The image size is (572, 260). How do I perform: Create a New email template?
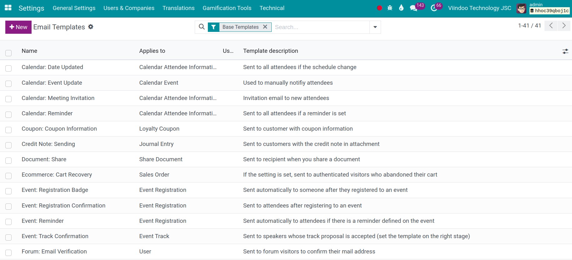18,27
